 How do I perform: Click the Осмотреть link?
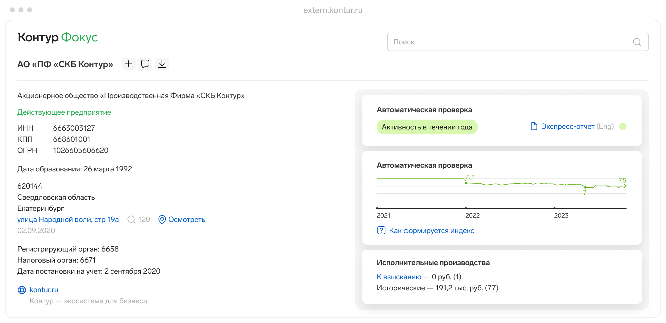187,219
